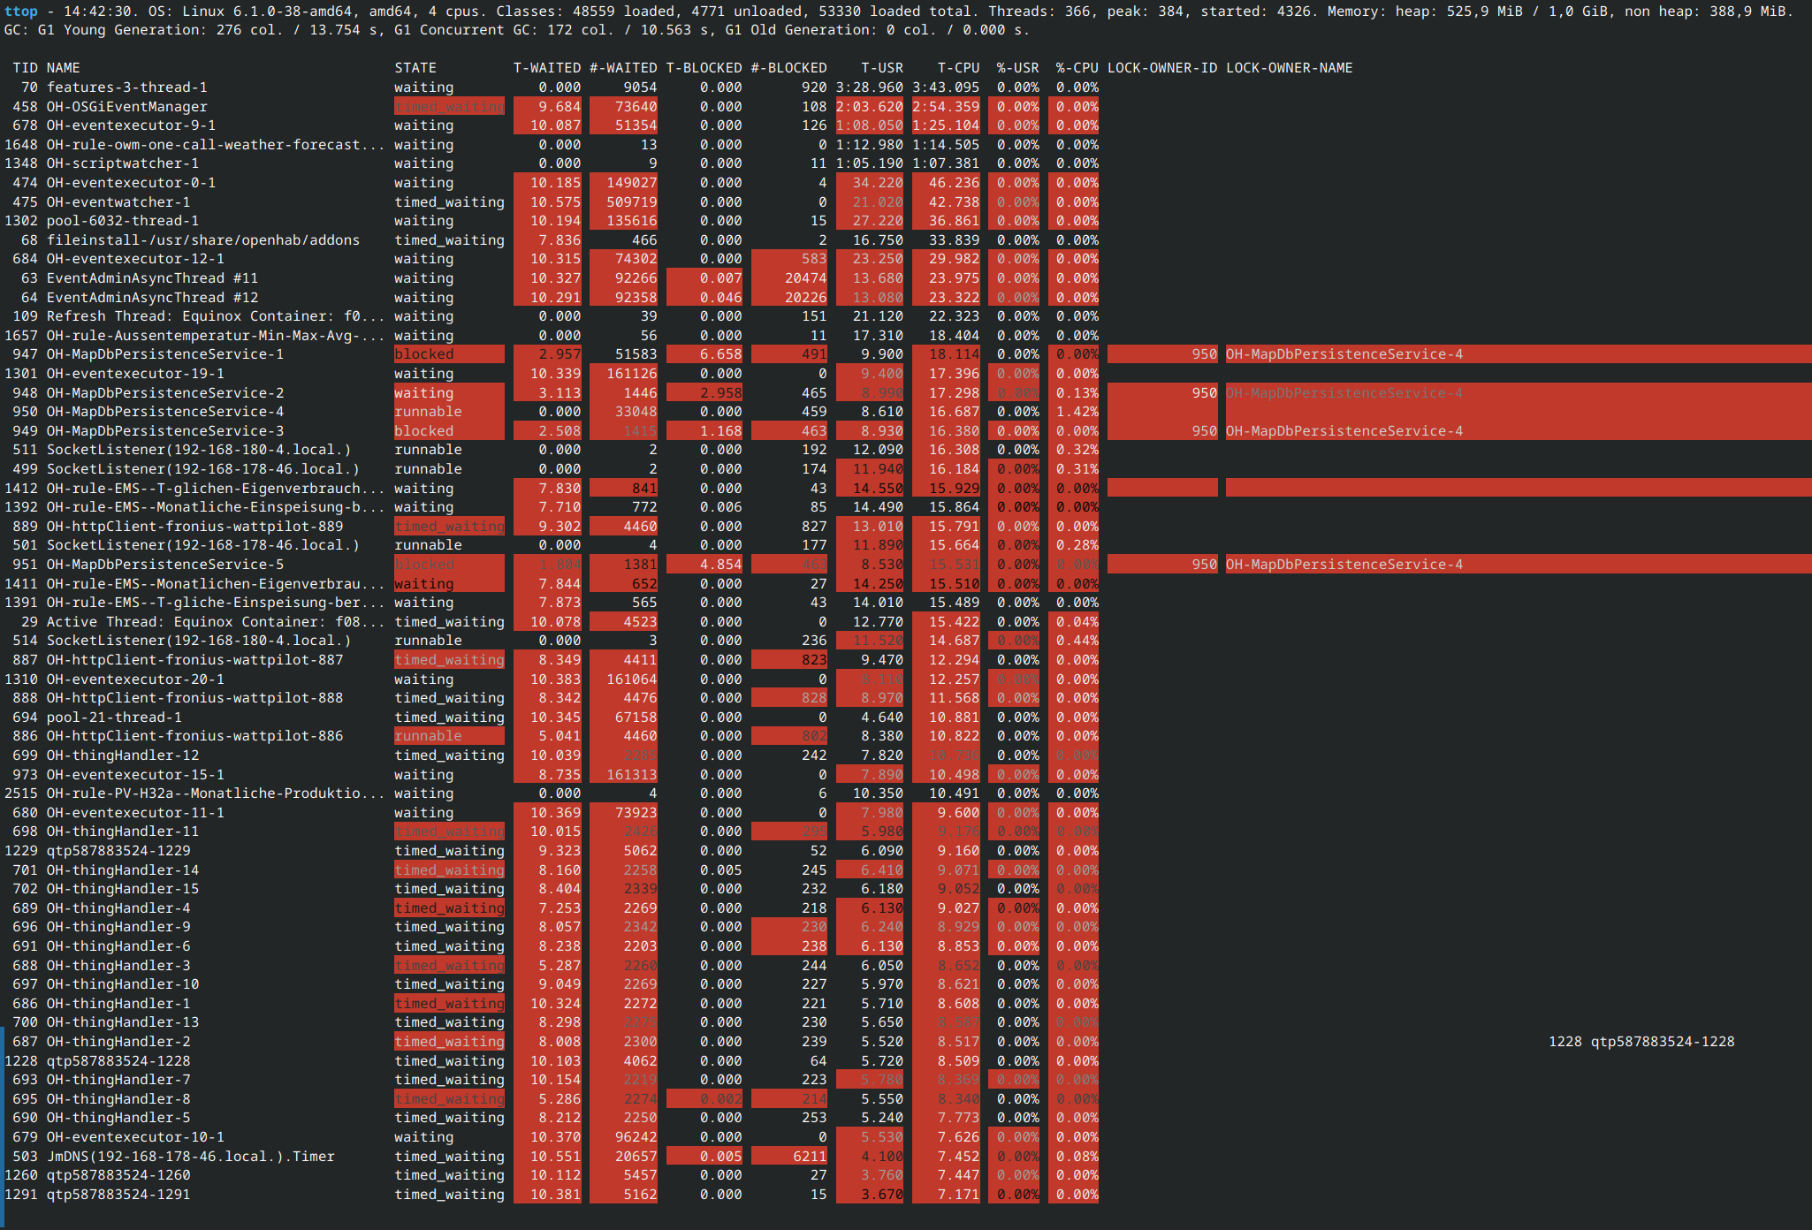Click blocked state of OH-MapDbPersistenceService-3
This screenshot has height=1230, width=1812.
pos(424,431)
